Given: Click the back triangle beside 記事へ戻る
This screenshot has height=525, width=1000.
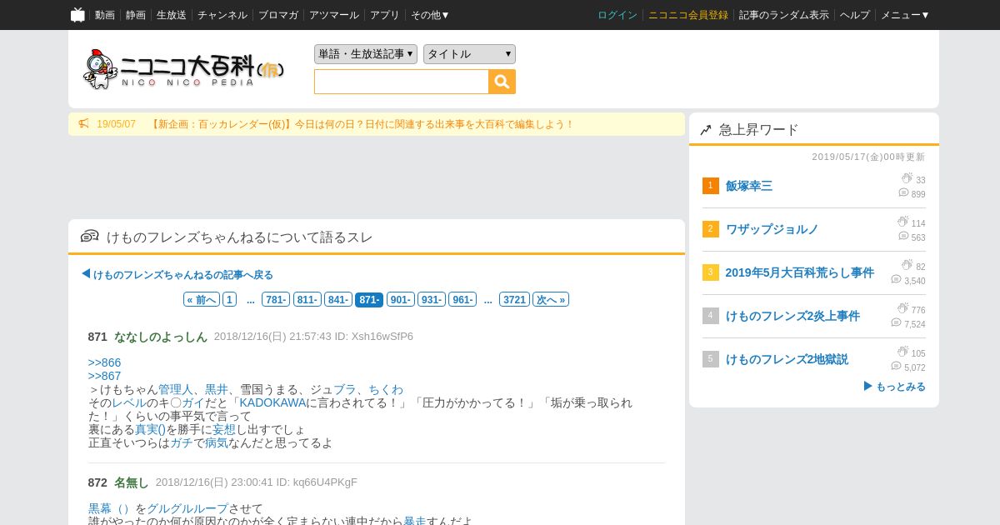Looking at the screenshot, I should coord(86,274).
